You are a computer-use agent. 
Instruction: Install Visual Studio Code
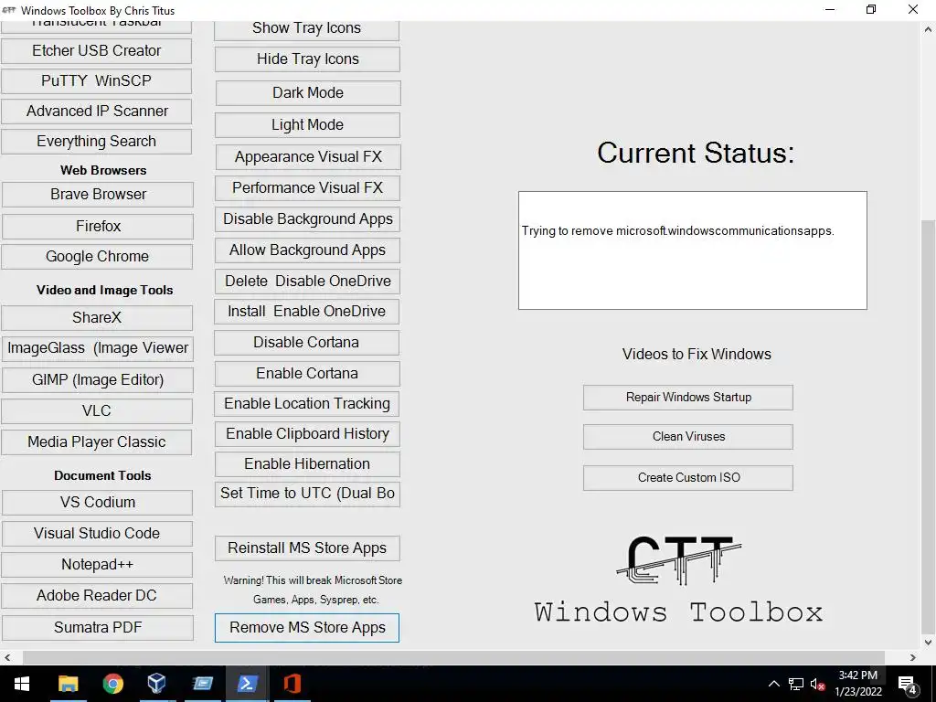click(x=97, y=534)
